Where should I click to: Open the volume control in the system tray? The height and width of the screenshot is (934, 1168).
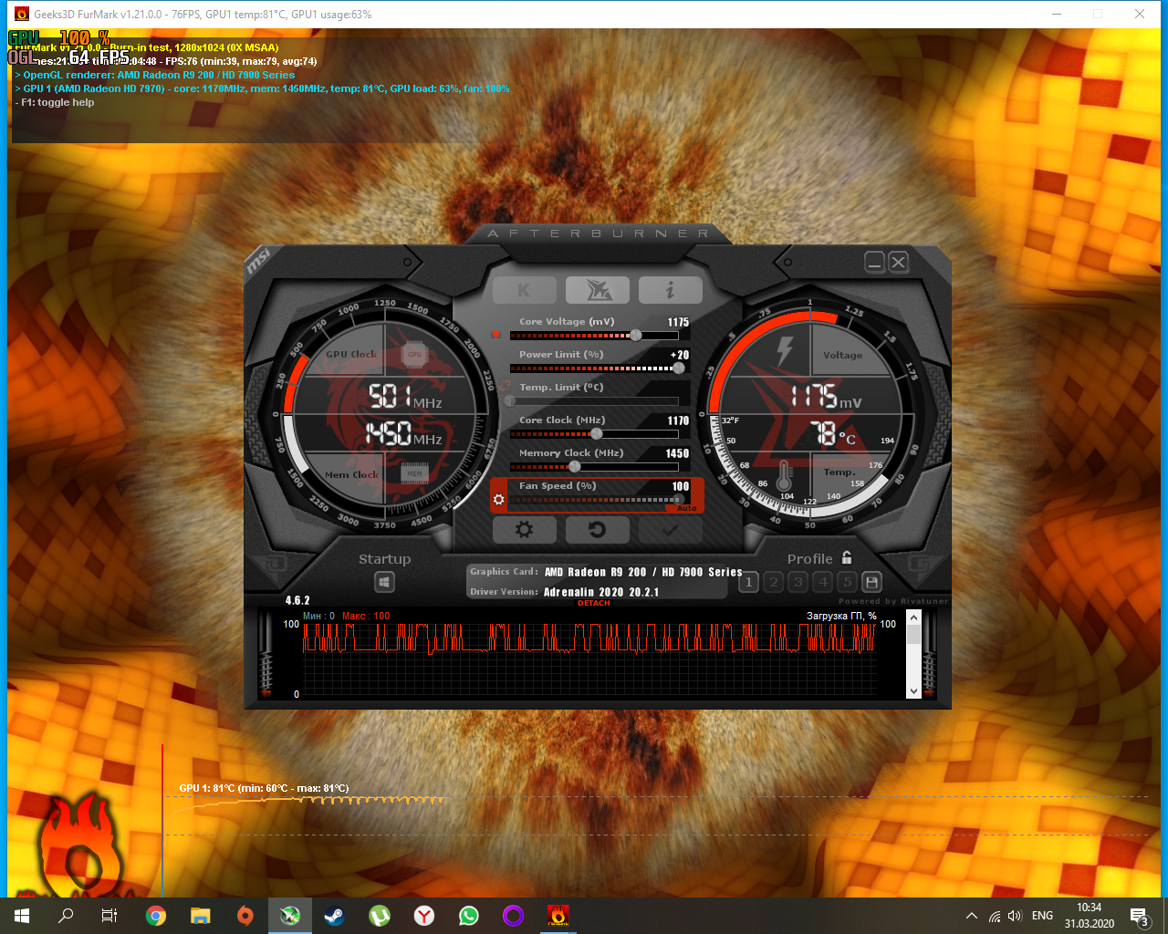tap(1016, 916)
